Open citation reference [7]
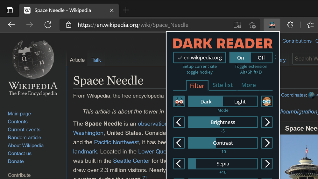318x179 pixels. pos(144,177)
